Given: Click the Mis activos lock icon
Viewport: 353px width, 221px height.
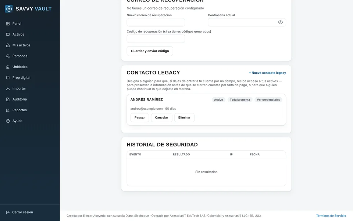Looking at the screenshot, I should tap(8, 45).
